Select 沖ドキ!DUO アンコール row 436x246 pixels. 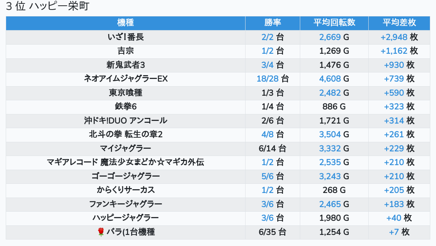pyautogui.click(x=125, y=121)
